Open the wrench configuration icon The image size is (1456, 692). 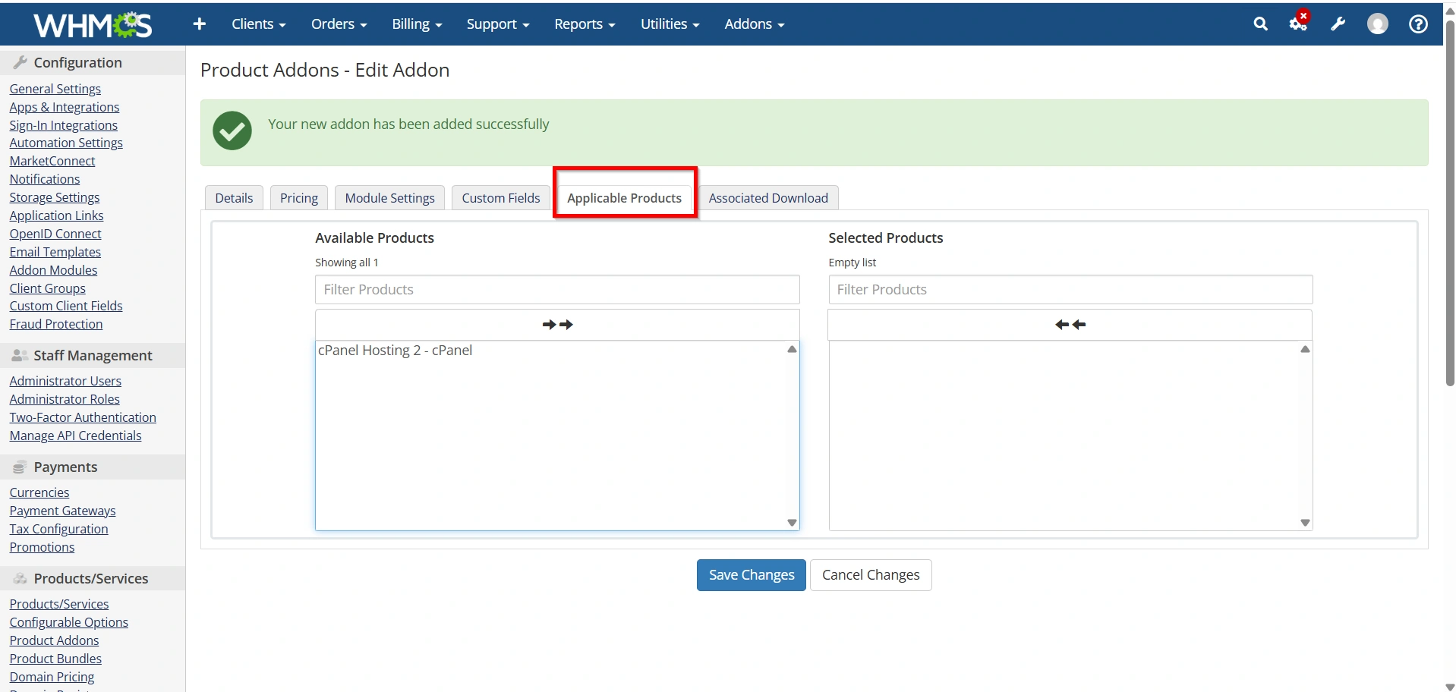1338,24
